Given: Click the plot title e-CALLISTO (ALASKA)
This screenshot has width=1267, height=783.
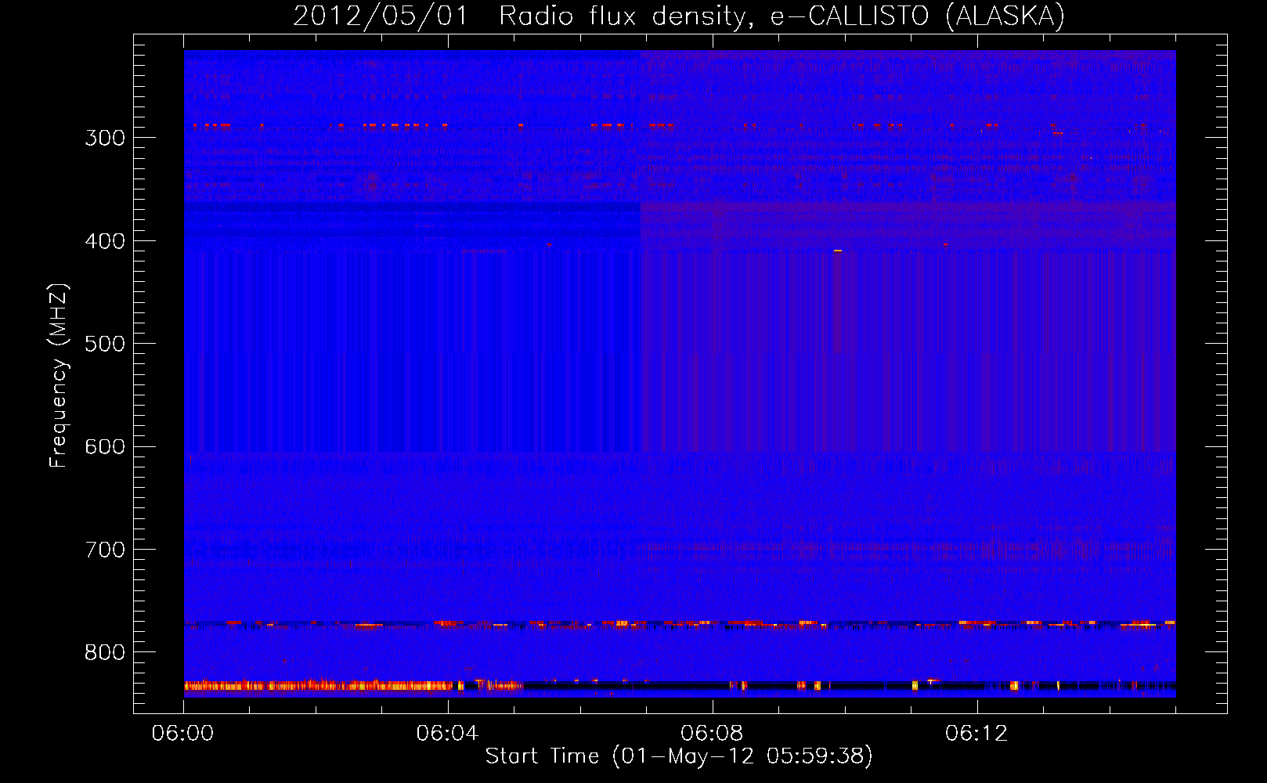Looking at the screenshot, I should tap(918, 16).
